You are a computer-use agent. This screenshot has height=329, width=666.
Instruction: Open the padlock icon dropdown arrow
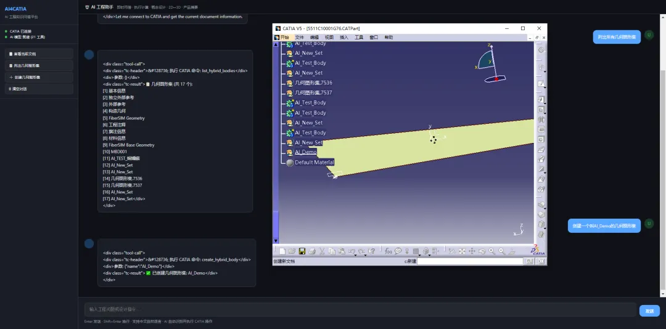click(x=429, y=255)
